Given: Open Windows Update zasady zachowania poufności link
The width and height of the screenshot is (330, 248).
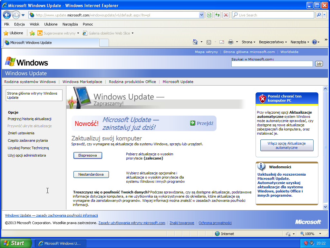Looking at the screenshot, I should coord(51,215).
